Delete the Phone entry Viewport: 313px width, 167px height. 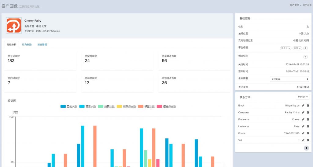pos(308,133)
